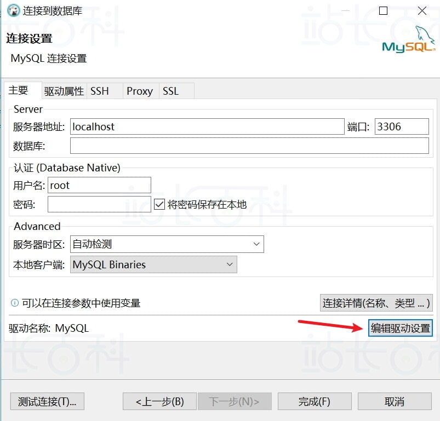Open the 本地客户端 dropdown showing MySQL Binaries
The width and height of the screenshot is (440, 421).
click(230, 264)
